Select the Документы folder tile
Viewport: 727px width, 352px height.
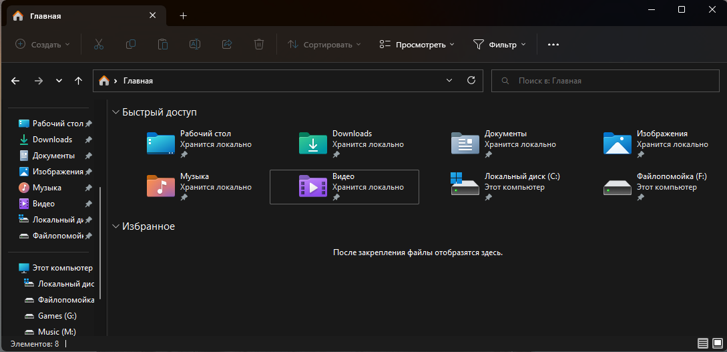(x=497, y=144)
